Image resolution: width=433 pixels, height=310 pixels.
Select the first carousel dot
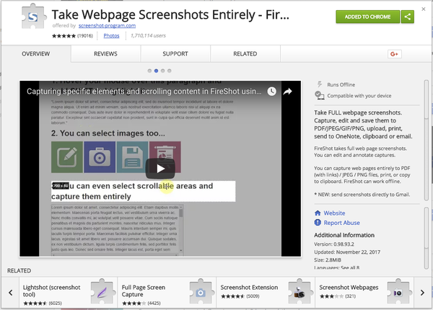[x=149, y=71]
